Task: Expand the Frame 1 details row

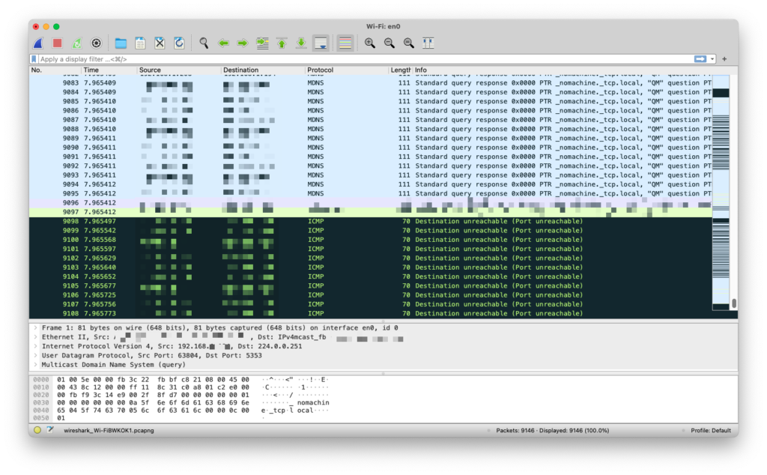Action: point(35,327)
